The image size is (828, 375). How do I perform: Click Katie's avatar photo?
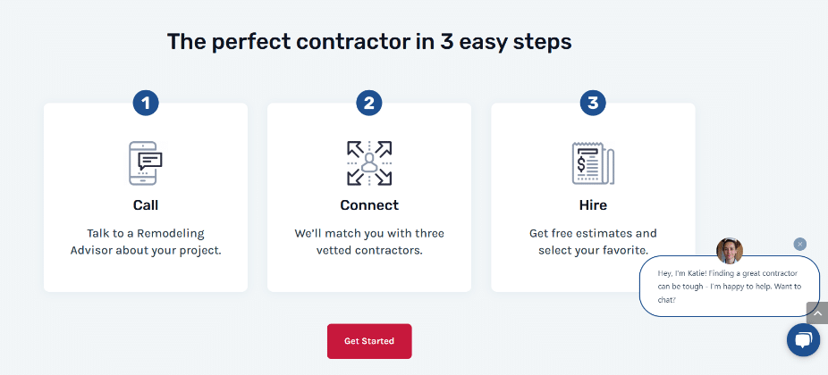[730, 251]
